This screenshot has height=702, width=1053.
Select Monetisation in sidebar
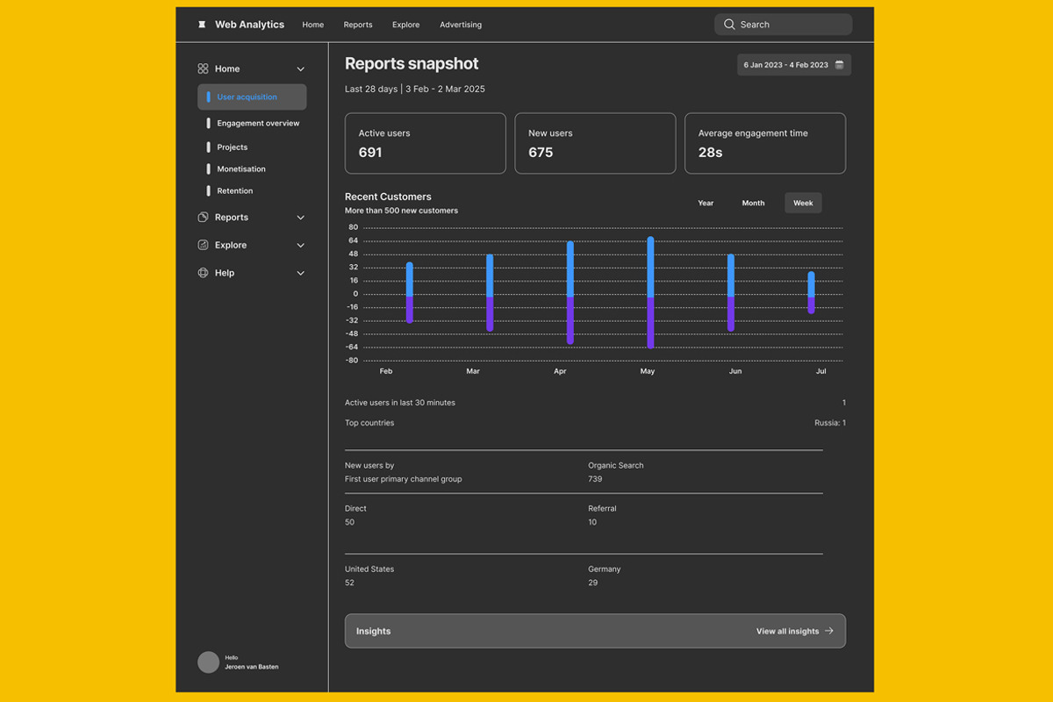(x=241, y=168)
